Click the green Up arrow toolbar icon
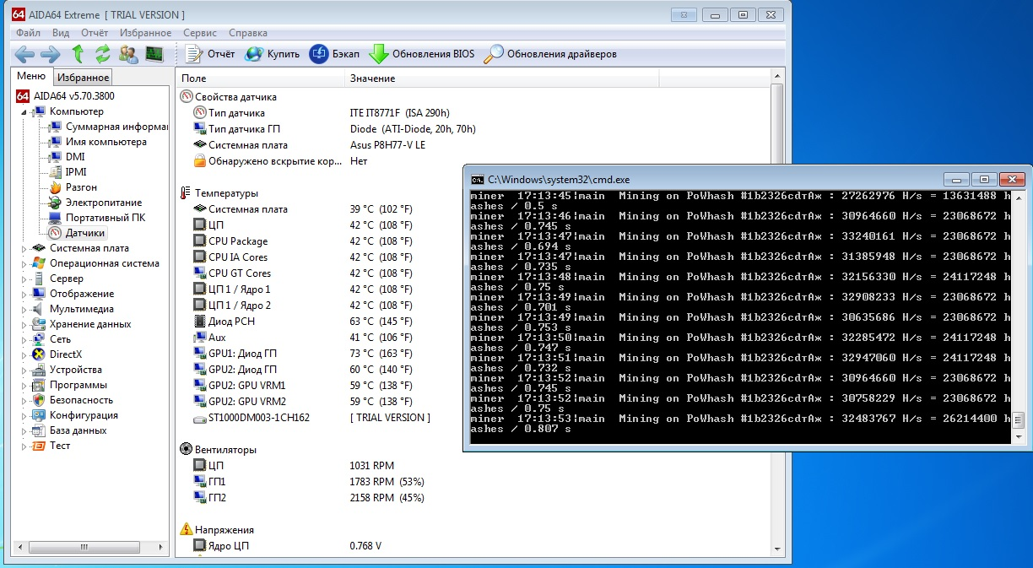 78,54
